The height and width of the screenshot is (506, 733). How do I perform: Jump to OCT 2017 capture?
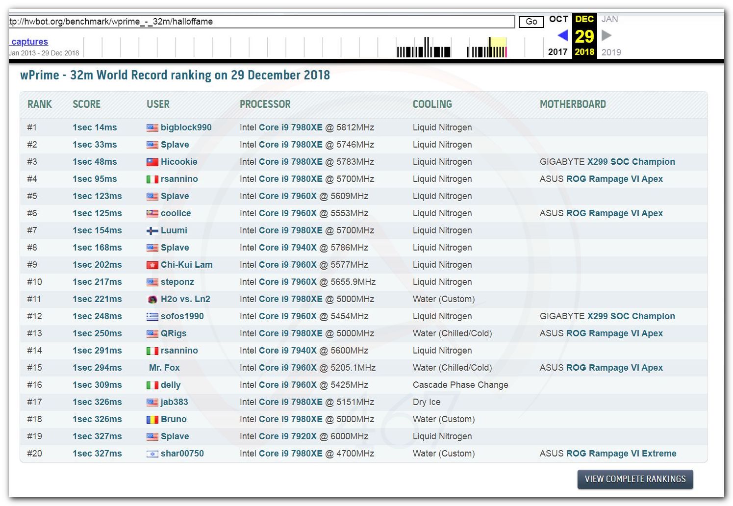tap(558, 19)
